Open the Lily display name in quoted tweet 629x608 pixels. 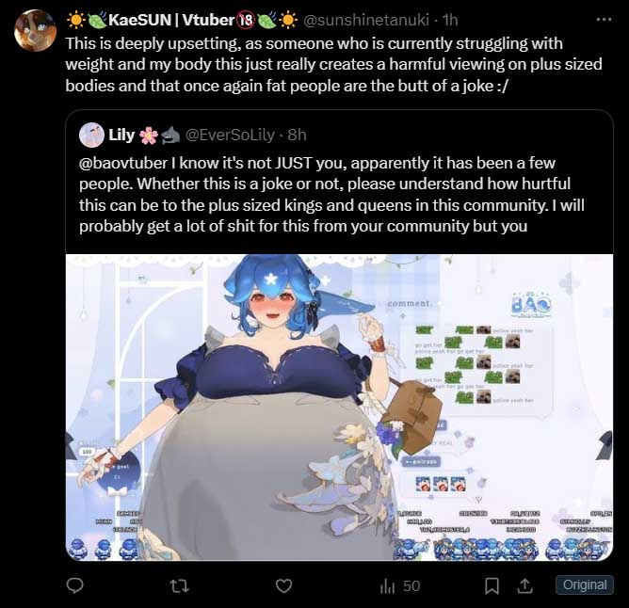121,135
